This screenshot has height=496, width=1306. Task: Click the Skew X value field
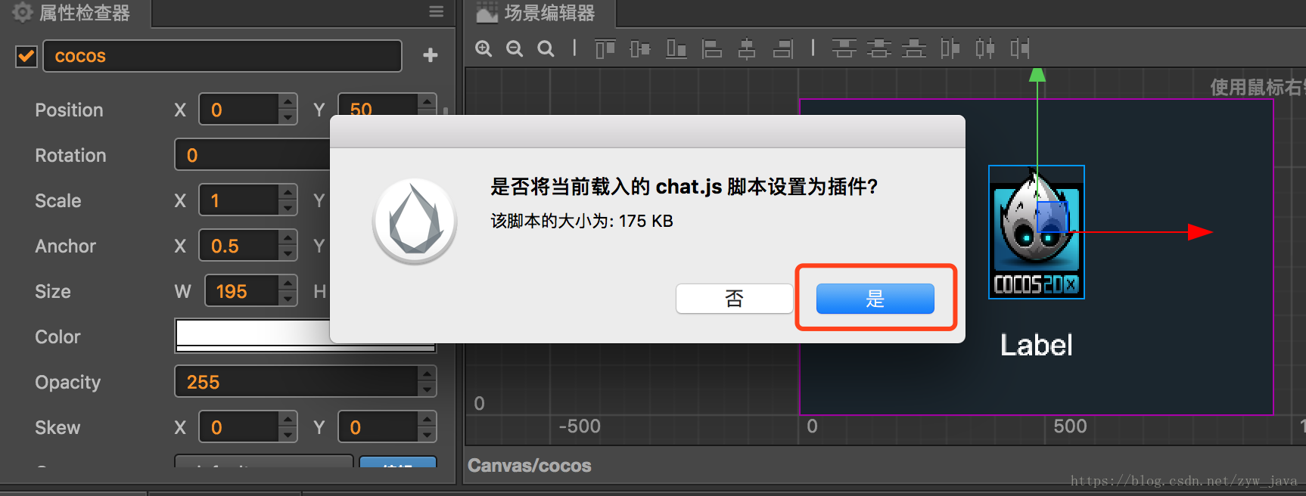[x=239, y=427]
